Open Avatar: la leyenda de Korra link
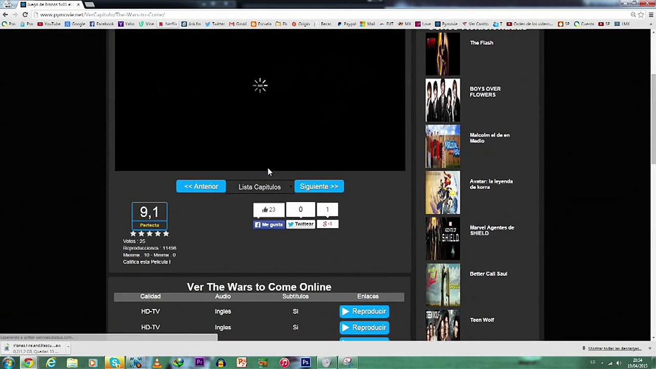 (x=491, y=184)
